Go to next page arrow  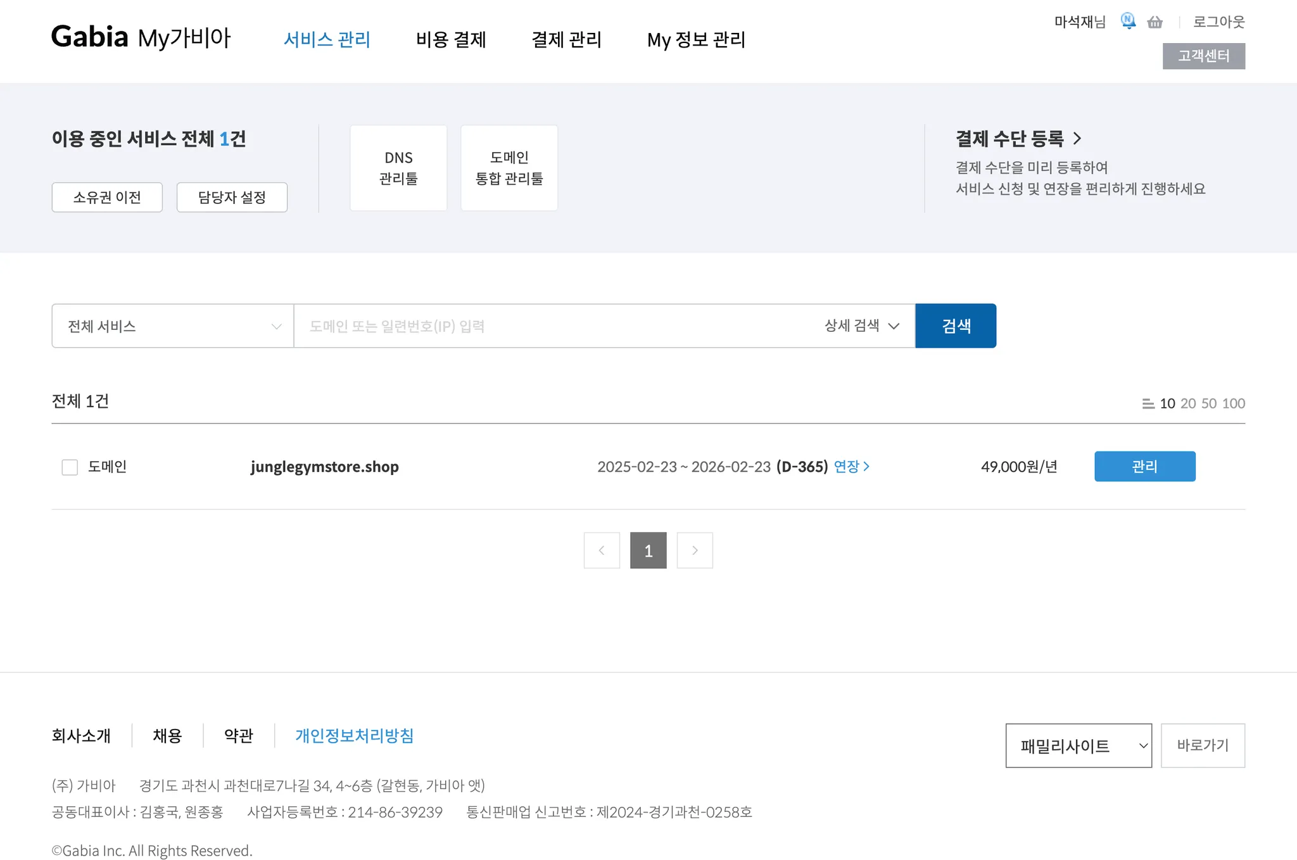pos(695,550)
